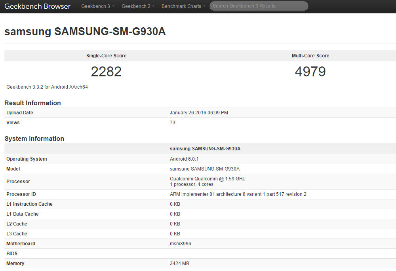
Task: Click the System Information heading
Action: (34, 138)
